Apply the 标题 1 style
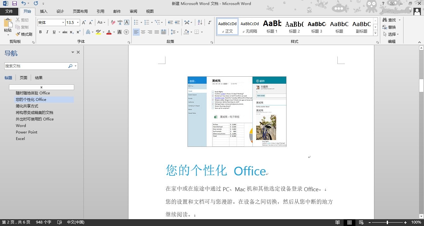The image size is (424, 226). coord(272,27)
